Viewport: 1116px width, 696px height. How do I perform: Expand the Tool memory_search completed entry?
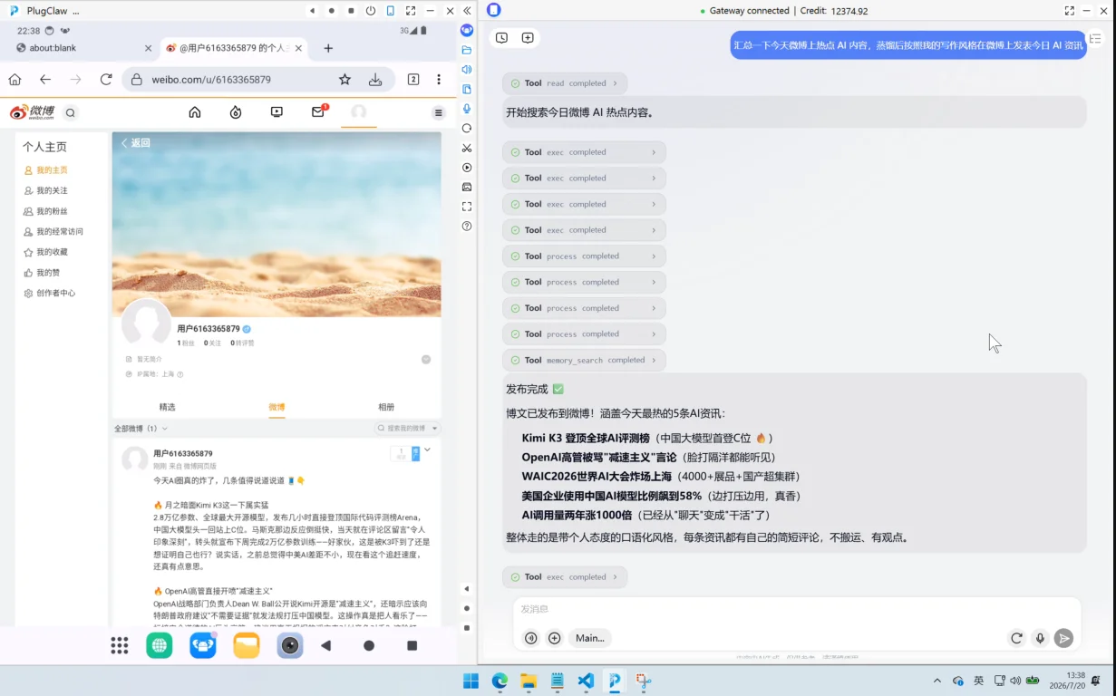[585, 360]
